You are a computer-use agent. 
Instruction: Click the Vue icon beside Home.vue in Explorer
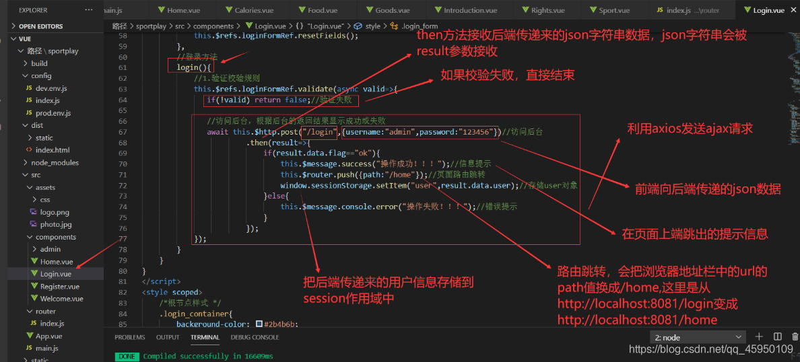[x=34, y=262]
